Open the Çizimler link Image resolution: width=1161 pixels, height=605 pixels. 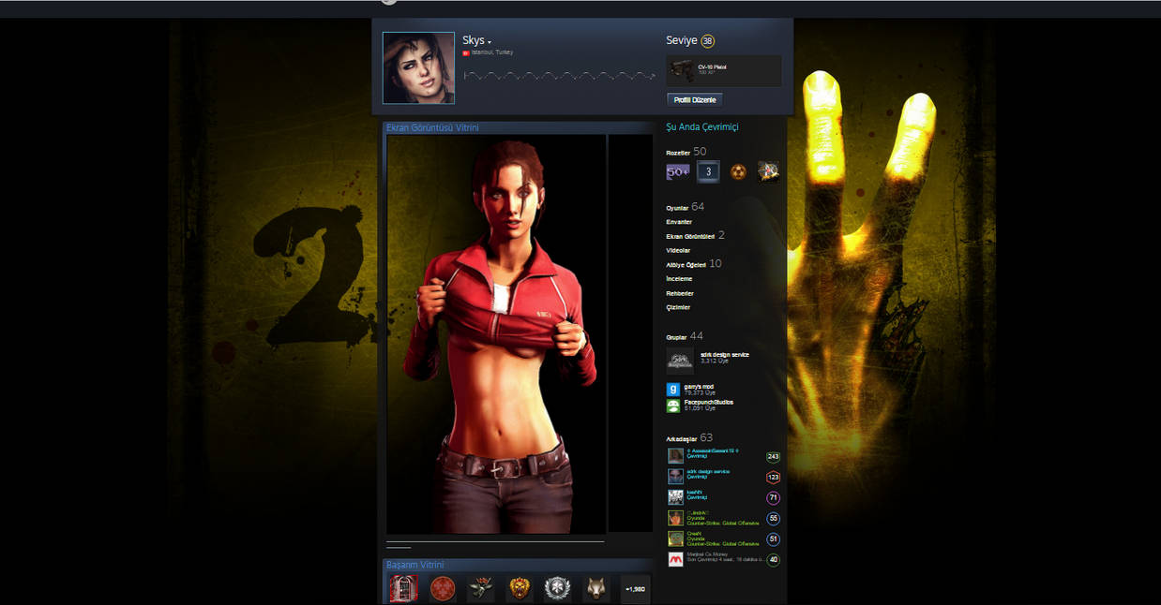tap(678, 307)
